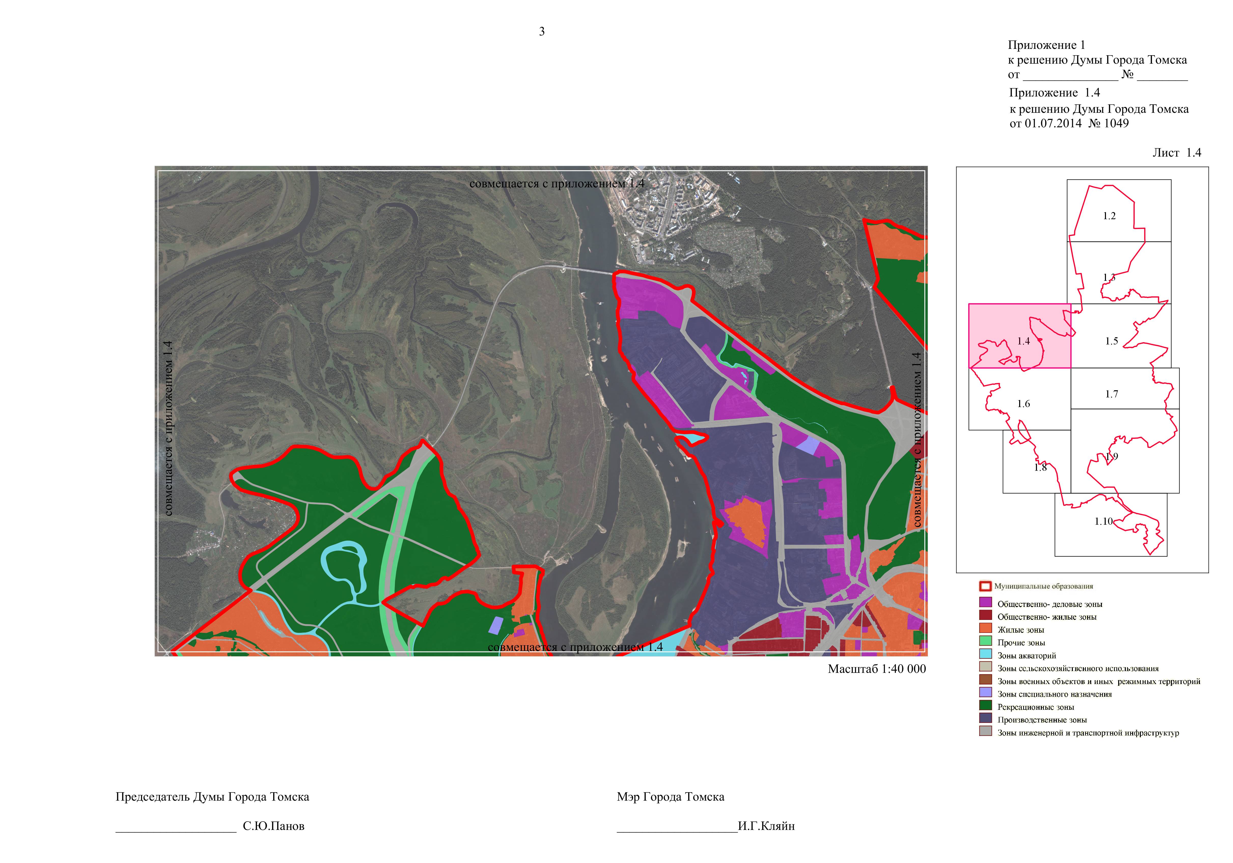Click the lavender 'Зоны специального назначения' swatch
1233x863 pixels.
point(986,692)
